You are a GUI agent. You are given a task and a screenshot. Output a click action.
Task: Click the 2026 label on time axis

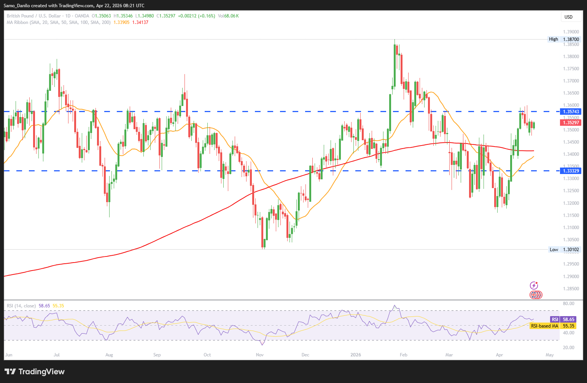pos(356,355)
